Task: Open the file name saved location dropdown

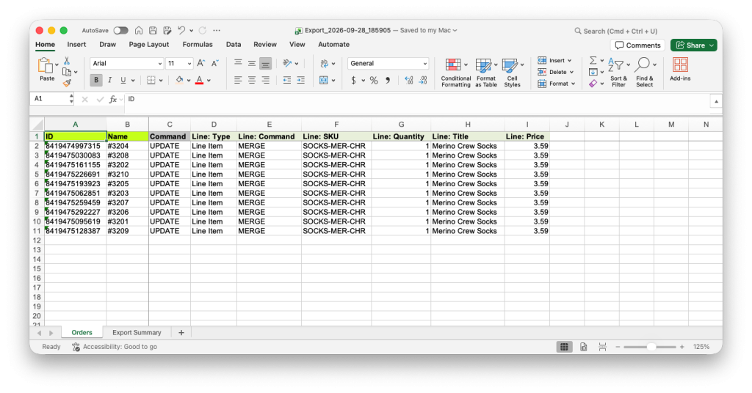Action: coord(455,31)
